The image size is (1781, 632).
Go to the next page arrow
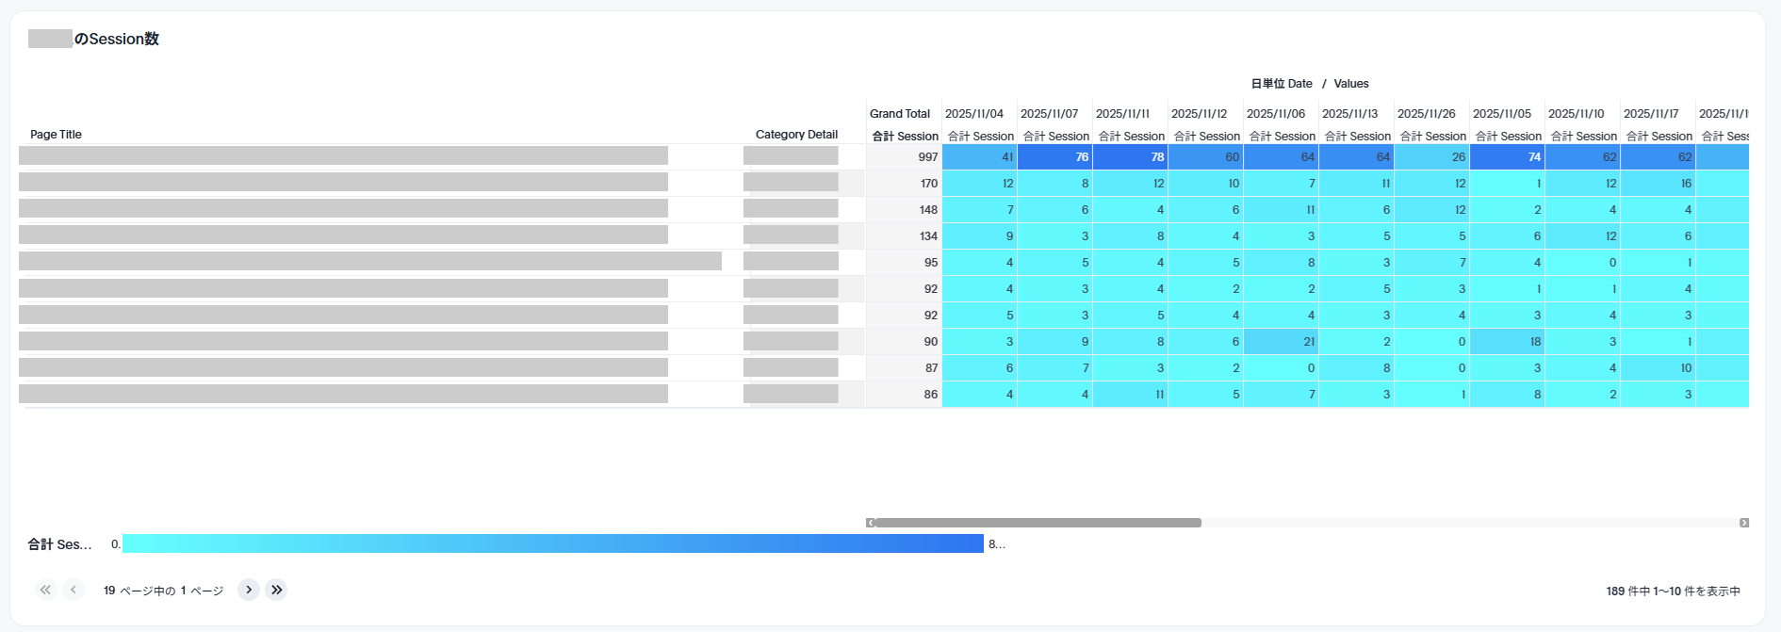248,590
